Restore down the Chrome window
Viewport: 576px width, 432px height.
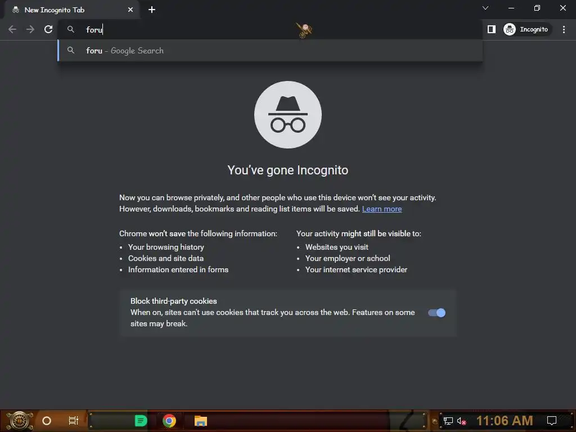(x=537, y=8)
